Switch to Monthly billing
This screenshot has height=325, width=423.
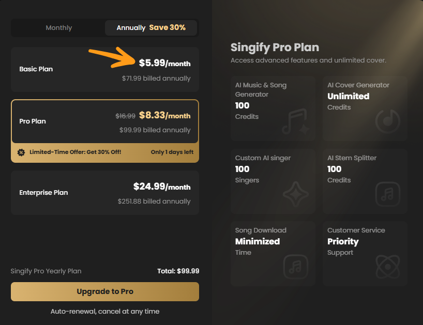pyautogui.click(x=58, y=27)
